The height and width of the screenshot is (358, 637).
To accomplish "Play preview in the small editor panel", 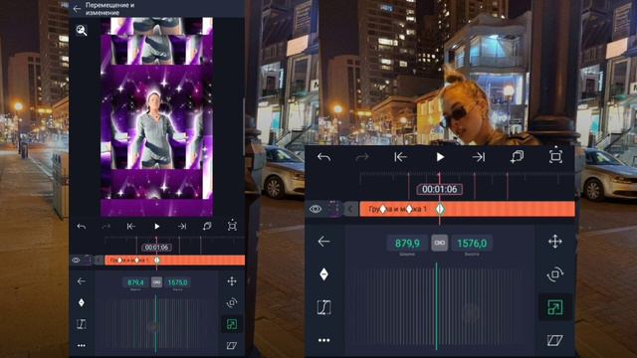I will pyautogui.click(x=157, y=227).
